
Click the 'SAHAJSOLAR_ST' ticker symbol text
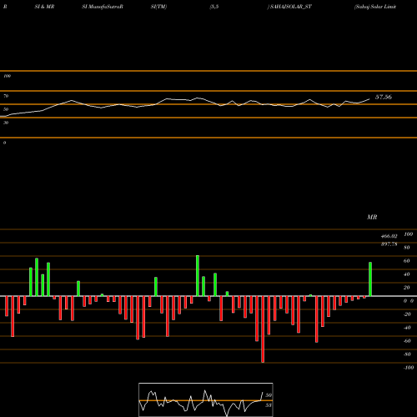(x=291, y=7)
